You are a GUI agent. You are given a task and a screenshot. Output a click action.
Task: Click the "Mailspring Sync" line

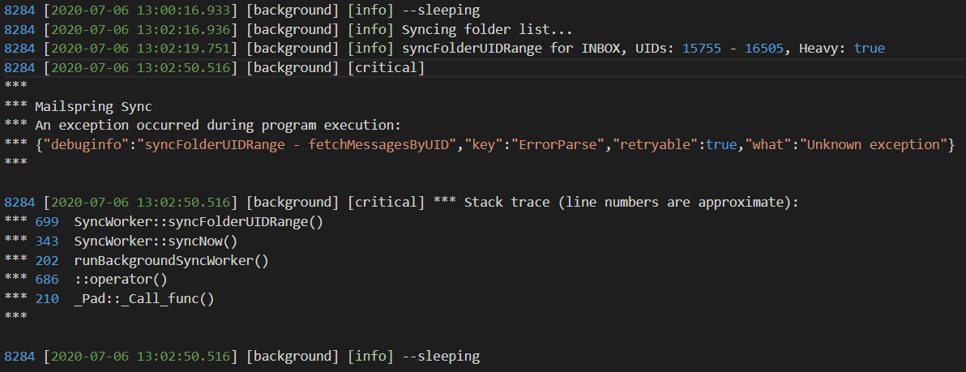94,106
